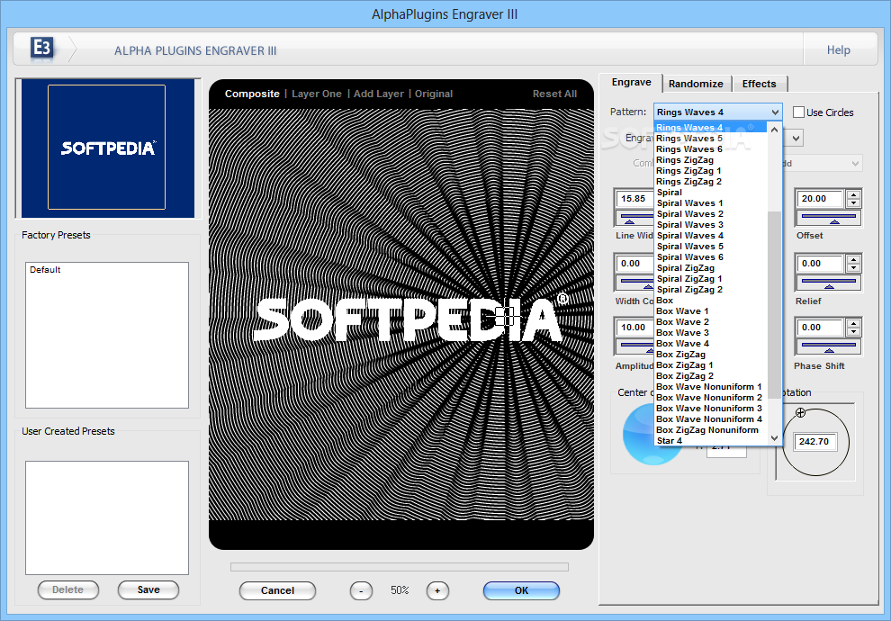
Task: Click the pattern list scrollbar thumb
Action: point(774,304)
